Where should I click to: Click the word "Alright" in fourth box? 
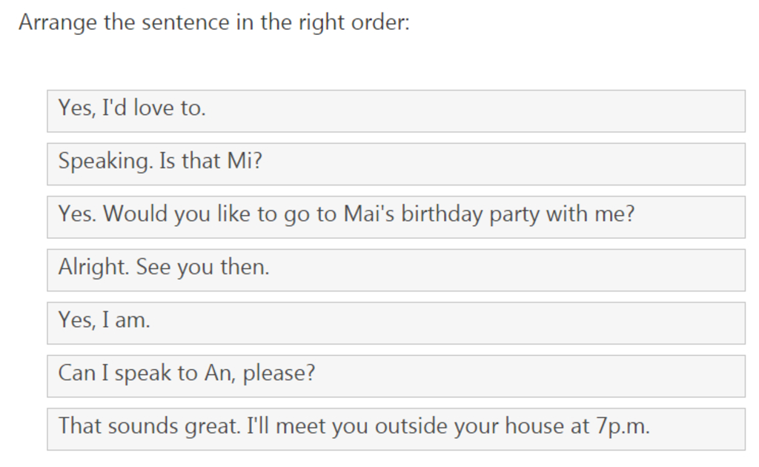[94, 268]
